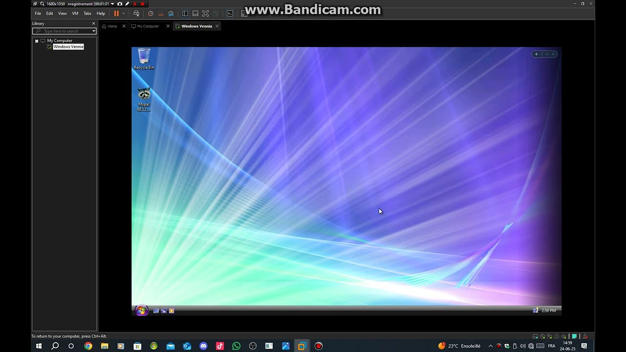The width and height of the screenshot is (626, 352).
Task: Open the host notification center icon
Action: coord(584,346)
